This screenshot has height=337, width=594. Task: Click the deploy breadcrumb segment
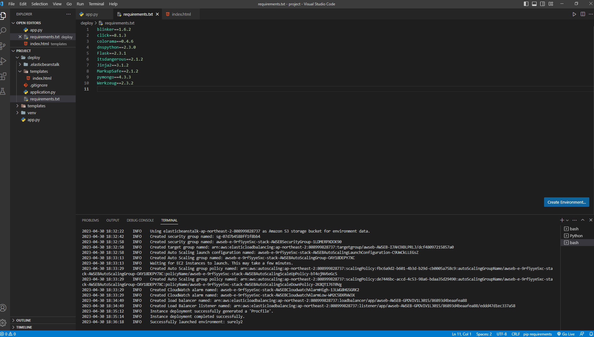click(x=87, y=23)
